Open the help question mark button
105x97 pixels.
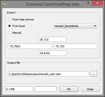(x=88, y=3)
